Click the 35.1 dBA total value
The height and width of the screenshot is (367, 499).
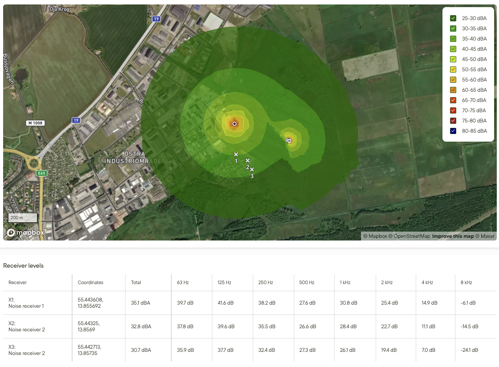click(x=140, y=303)
